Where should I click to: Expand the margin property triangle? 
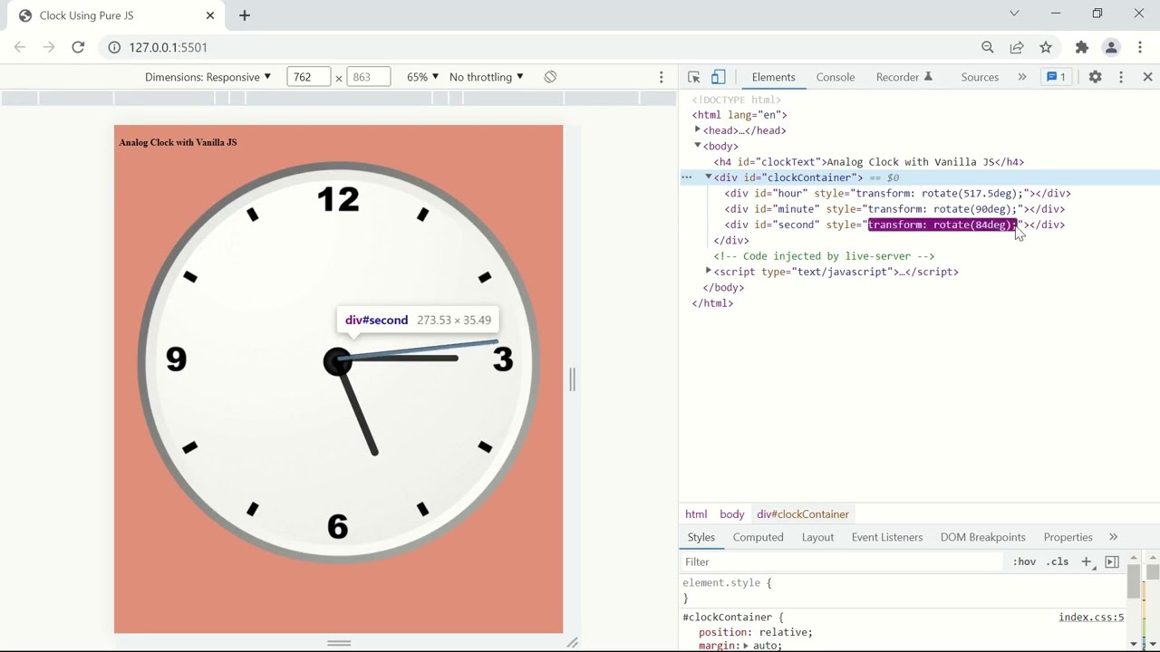pos(746,646)
